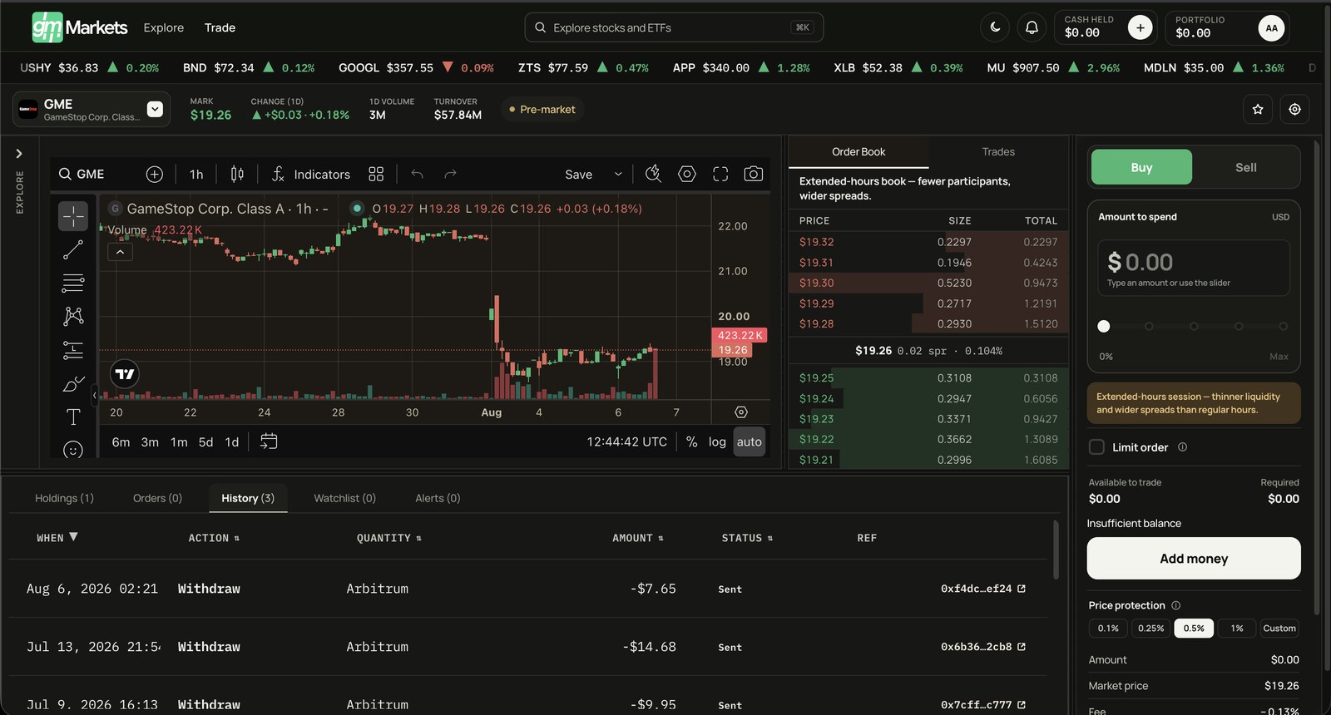Open Holdings (1) tab
Screen dimensions: 1331x715
point(64,498)
